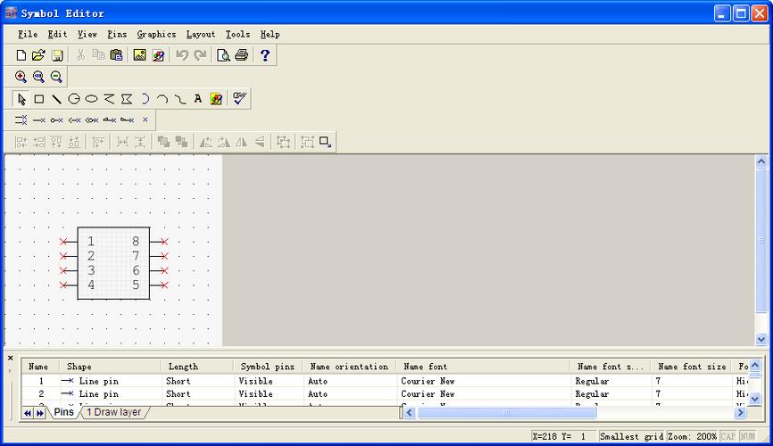
Task: Click the table horizontal scrollbar right arrow
Action: (x=740, y=412)
